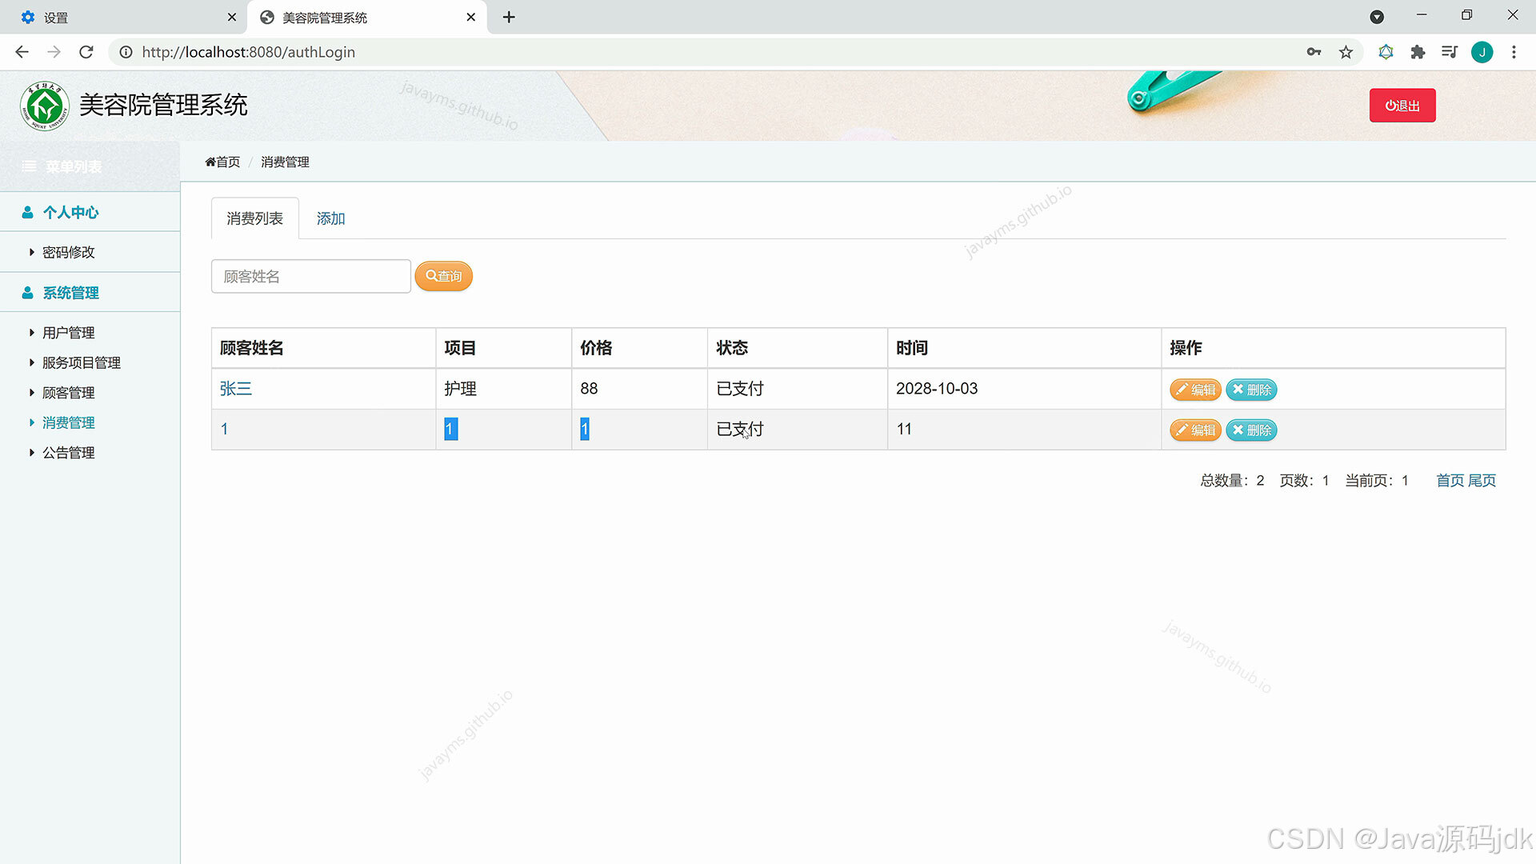Edit the record dated 11

(1195, 430)
